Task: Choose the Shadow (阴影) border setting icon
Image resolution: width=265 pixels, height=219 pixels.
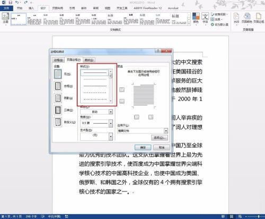Action: coord(58,98)
